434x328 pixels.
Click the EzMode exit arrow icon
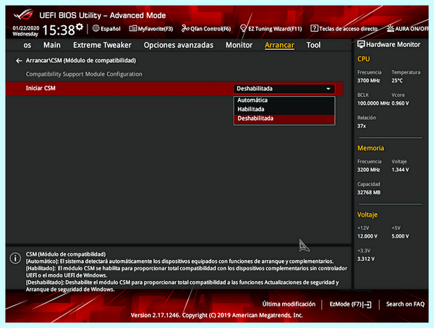(367, 304)
